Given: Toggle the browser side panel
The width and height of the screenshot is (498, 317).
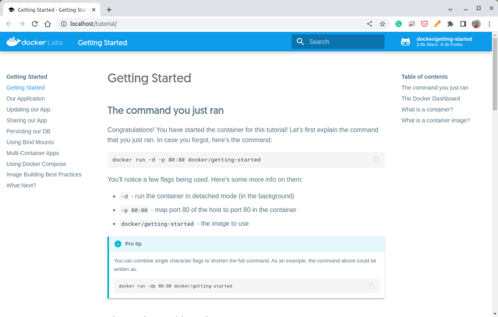Looking at the screenshot, I should 463,23.
